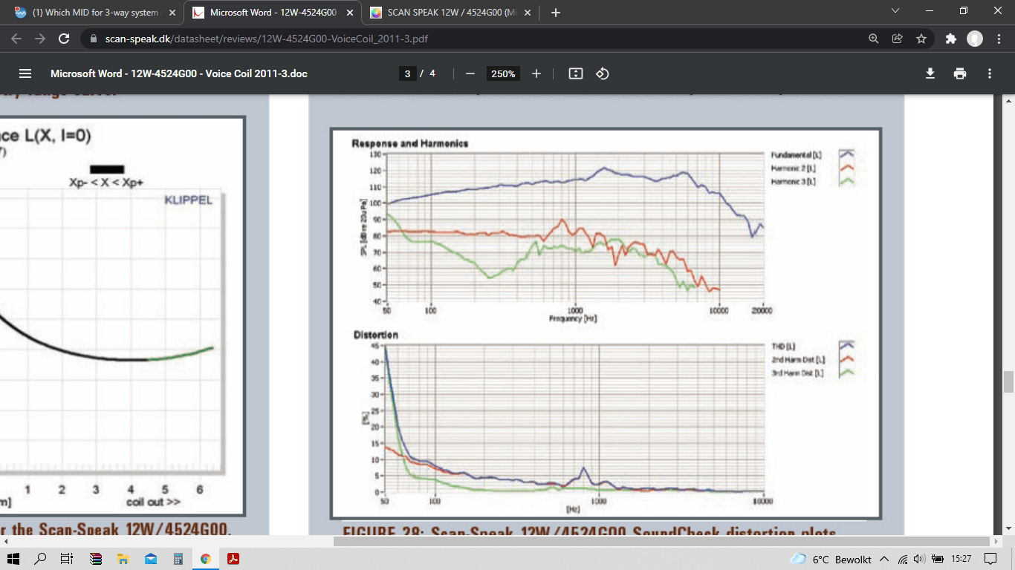Go back to the previous page
Screen dimensions: 1015x570
17,39
